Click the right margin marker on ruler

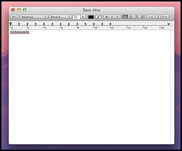tap(169, 24)
